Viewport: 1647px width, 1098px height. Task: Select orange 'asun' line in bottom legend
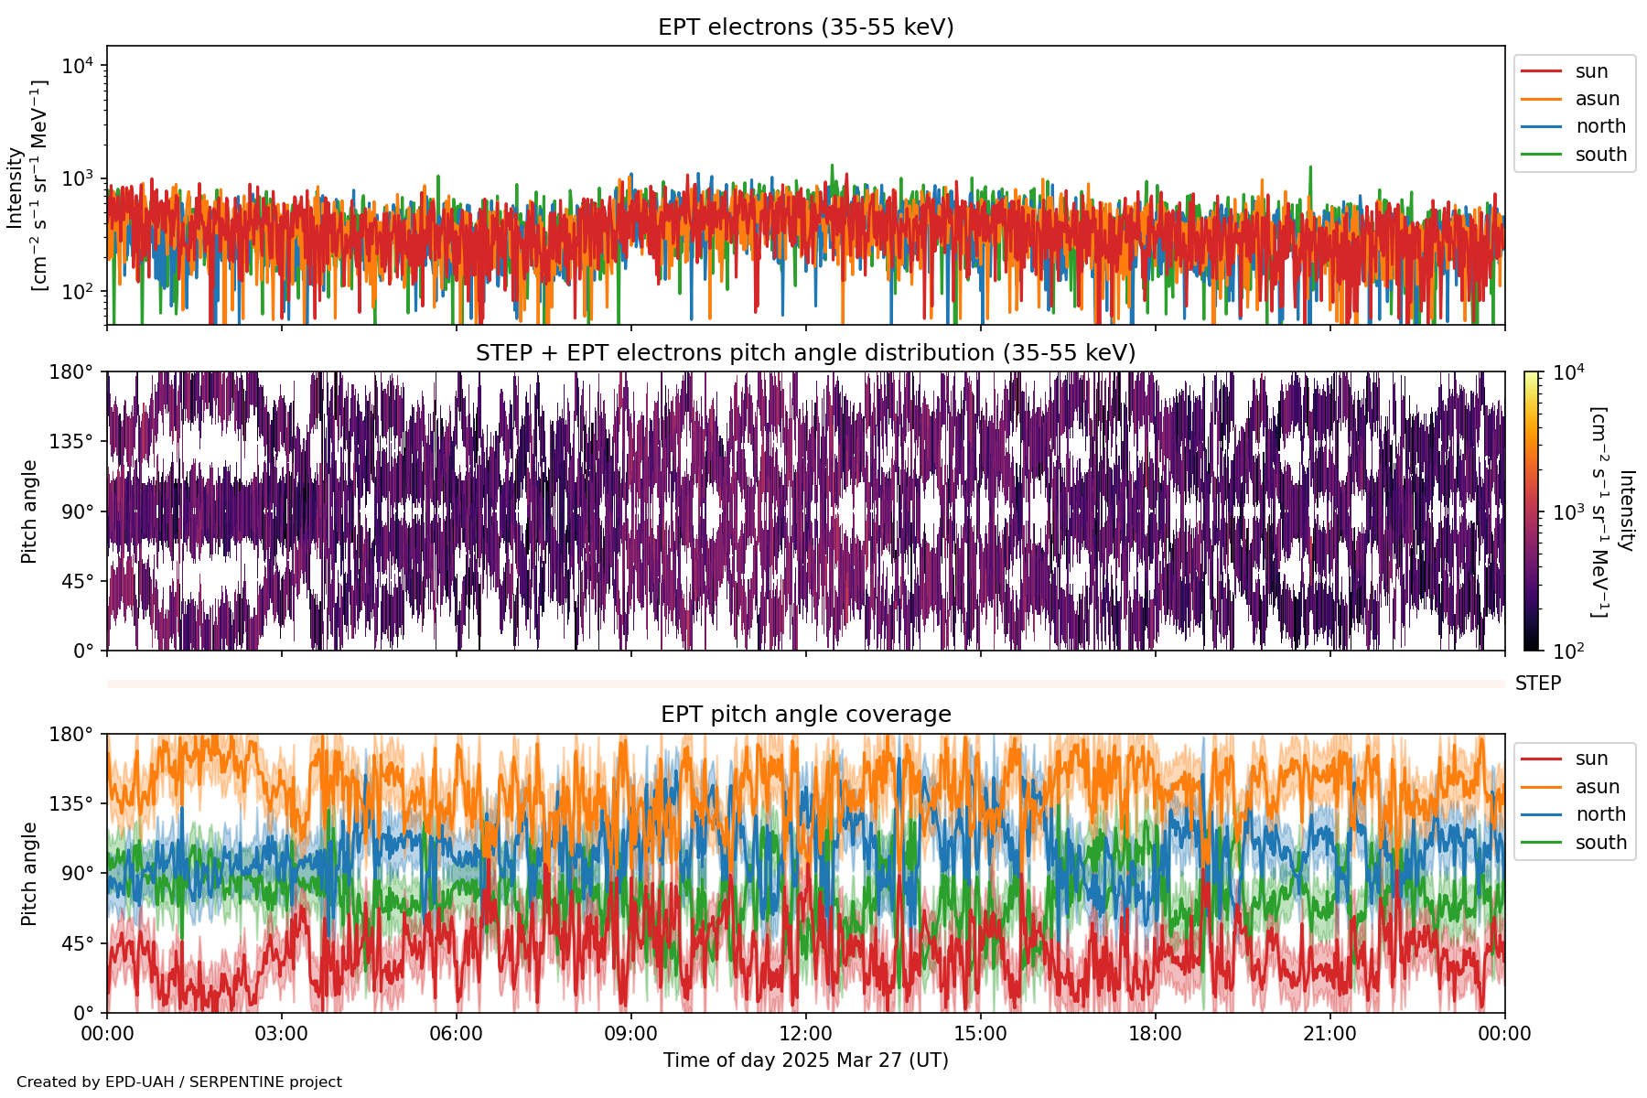(x=1541, y=787)
